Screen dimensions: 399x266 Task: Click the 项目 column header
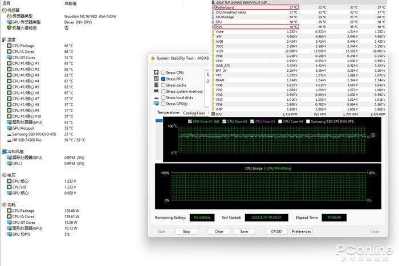point(6,3)
